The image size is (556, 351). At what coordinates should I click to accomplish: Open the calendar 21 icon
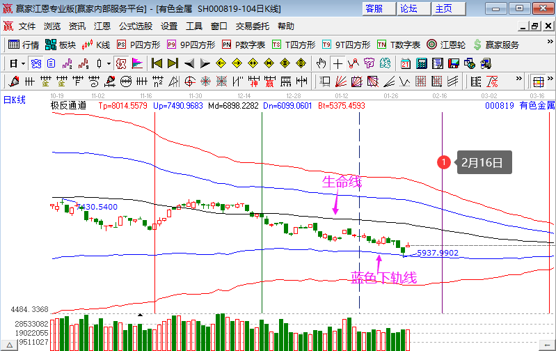(406, 64)
